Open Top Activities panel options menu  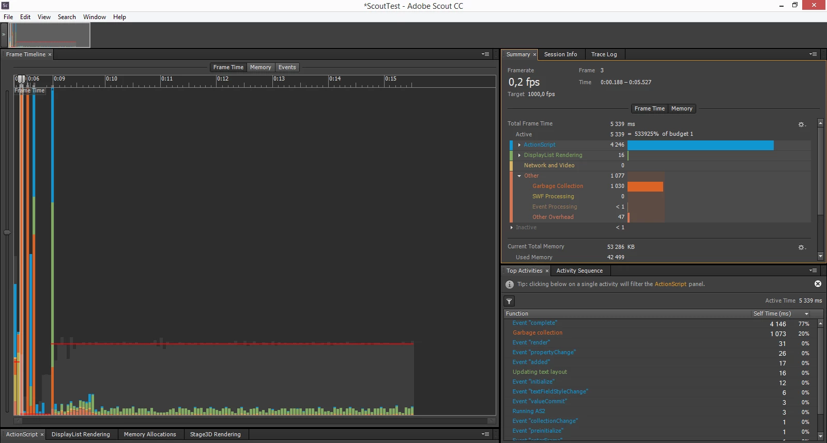(813, 271)
